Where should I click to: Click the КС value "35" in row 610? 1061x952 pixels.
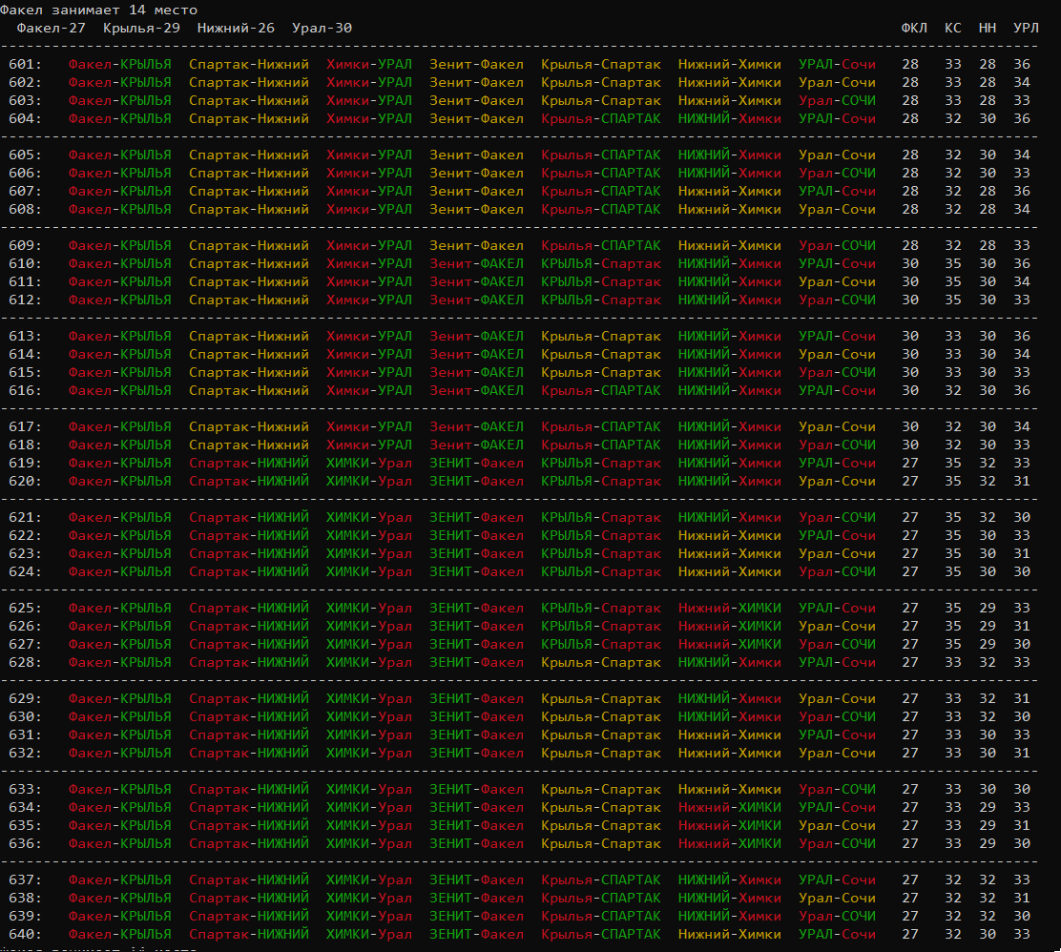(x=953, y=264)
